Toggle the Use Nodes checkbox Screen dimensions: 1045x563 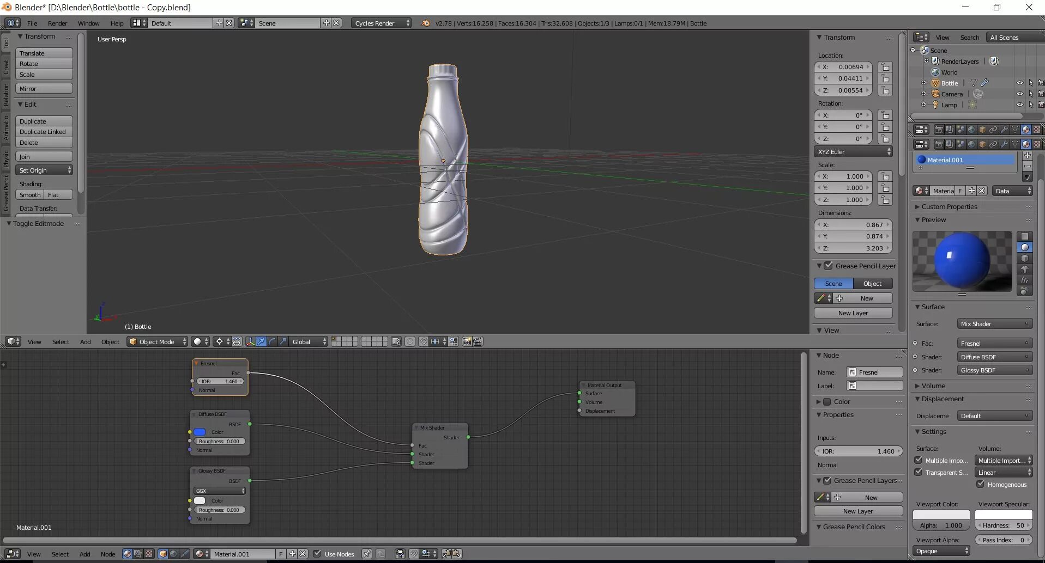click(x=317, y=554)
